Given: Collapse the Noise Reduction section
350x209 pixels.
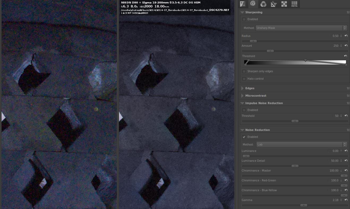Looking at the screenshot, I should 242,130.
